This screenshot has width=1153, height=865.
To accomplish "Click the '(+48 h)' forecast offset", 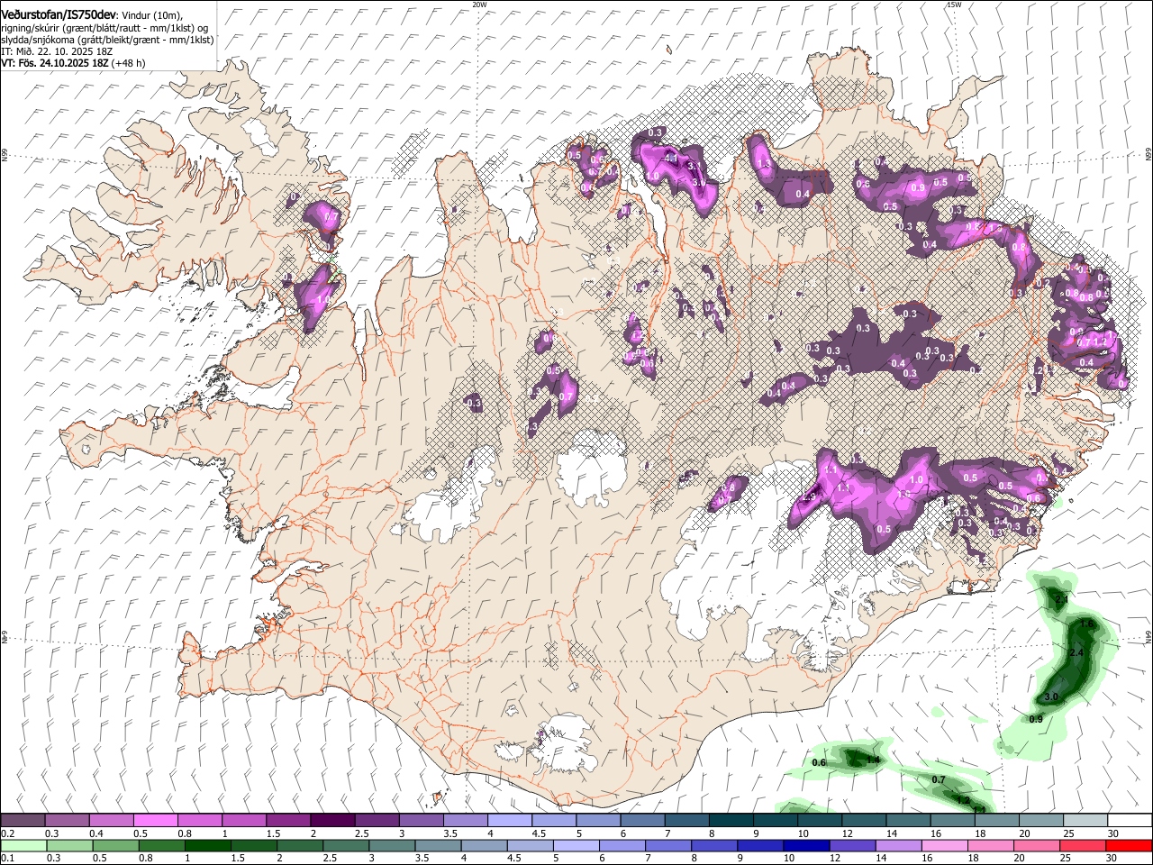I will pos(128,63).
